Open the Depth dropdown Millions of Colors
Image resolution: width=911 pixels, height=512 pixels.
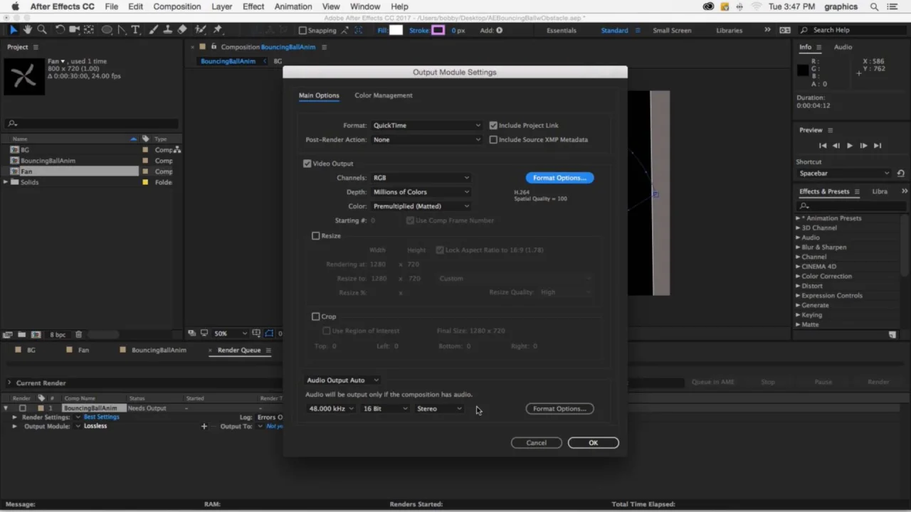point(421,192)
